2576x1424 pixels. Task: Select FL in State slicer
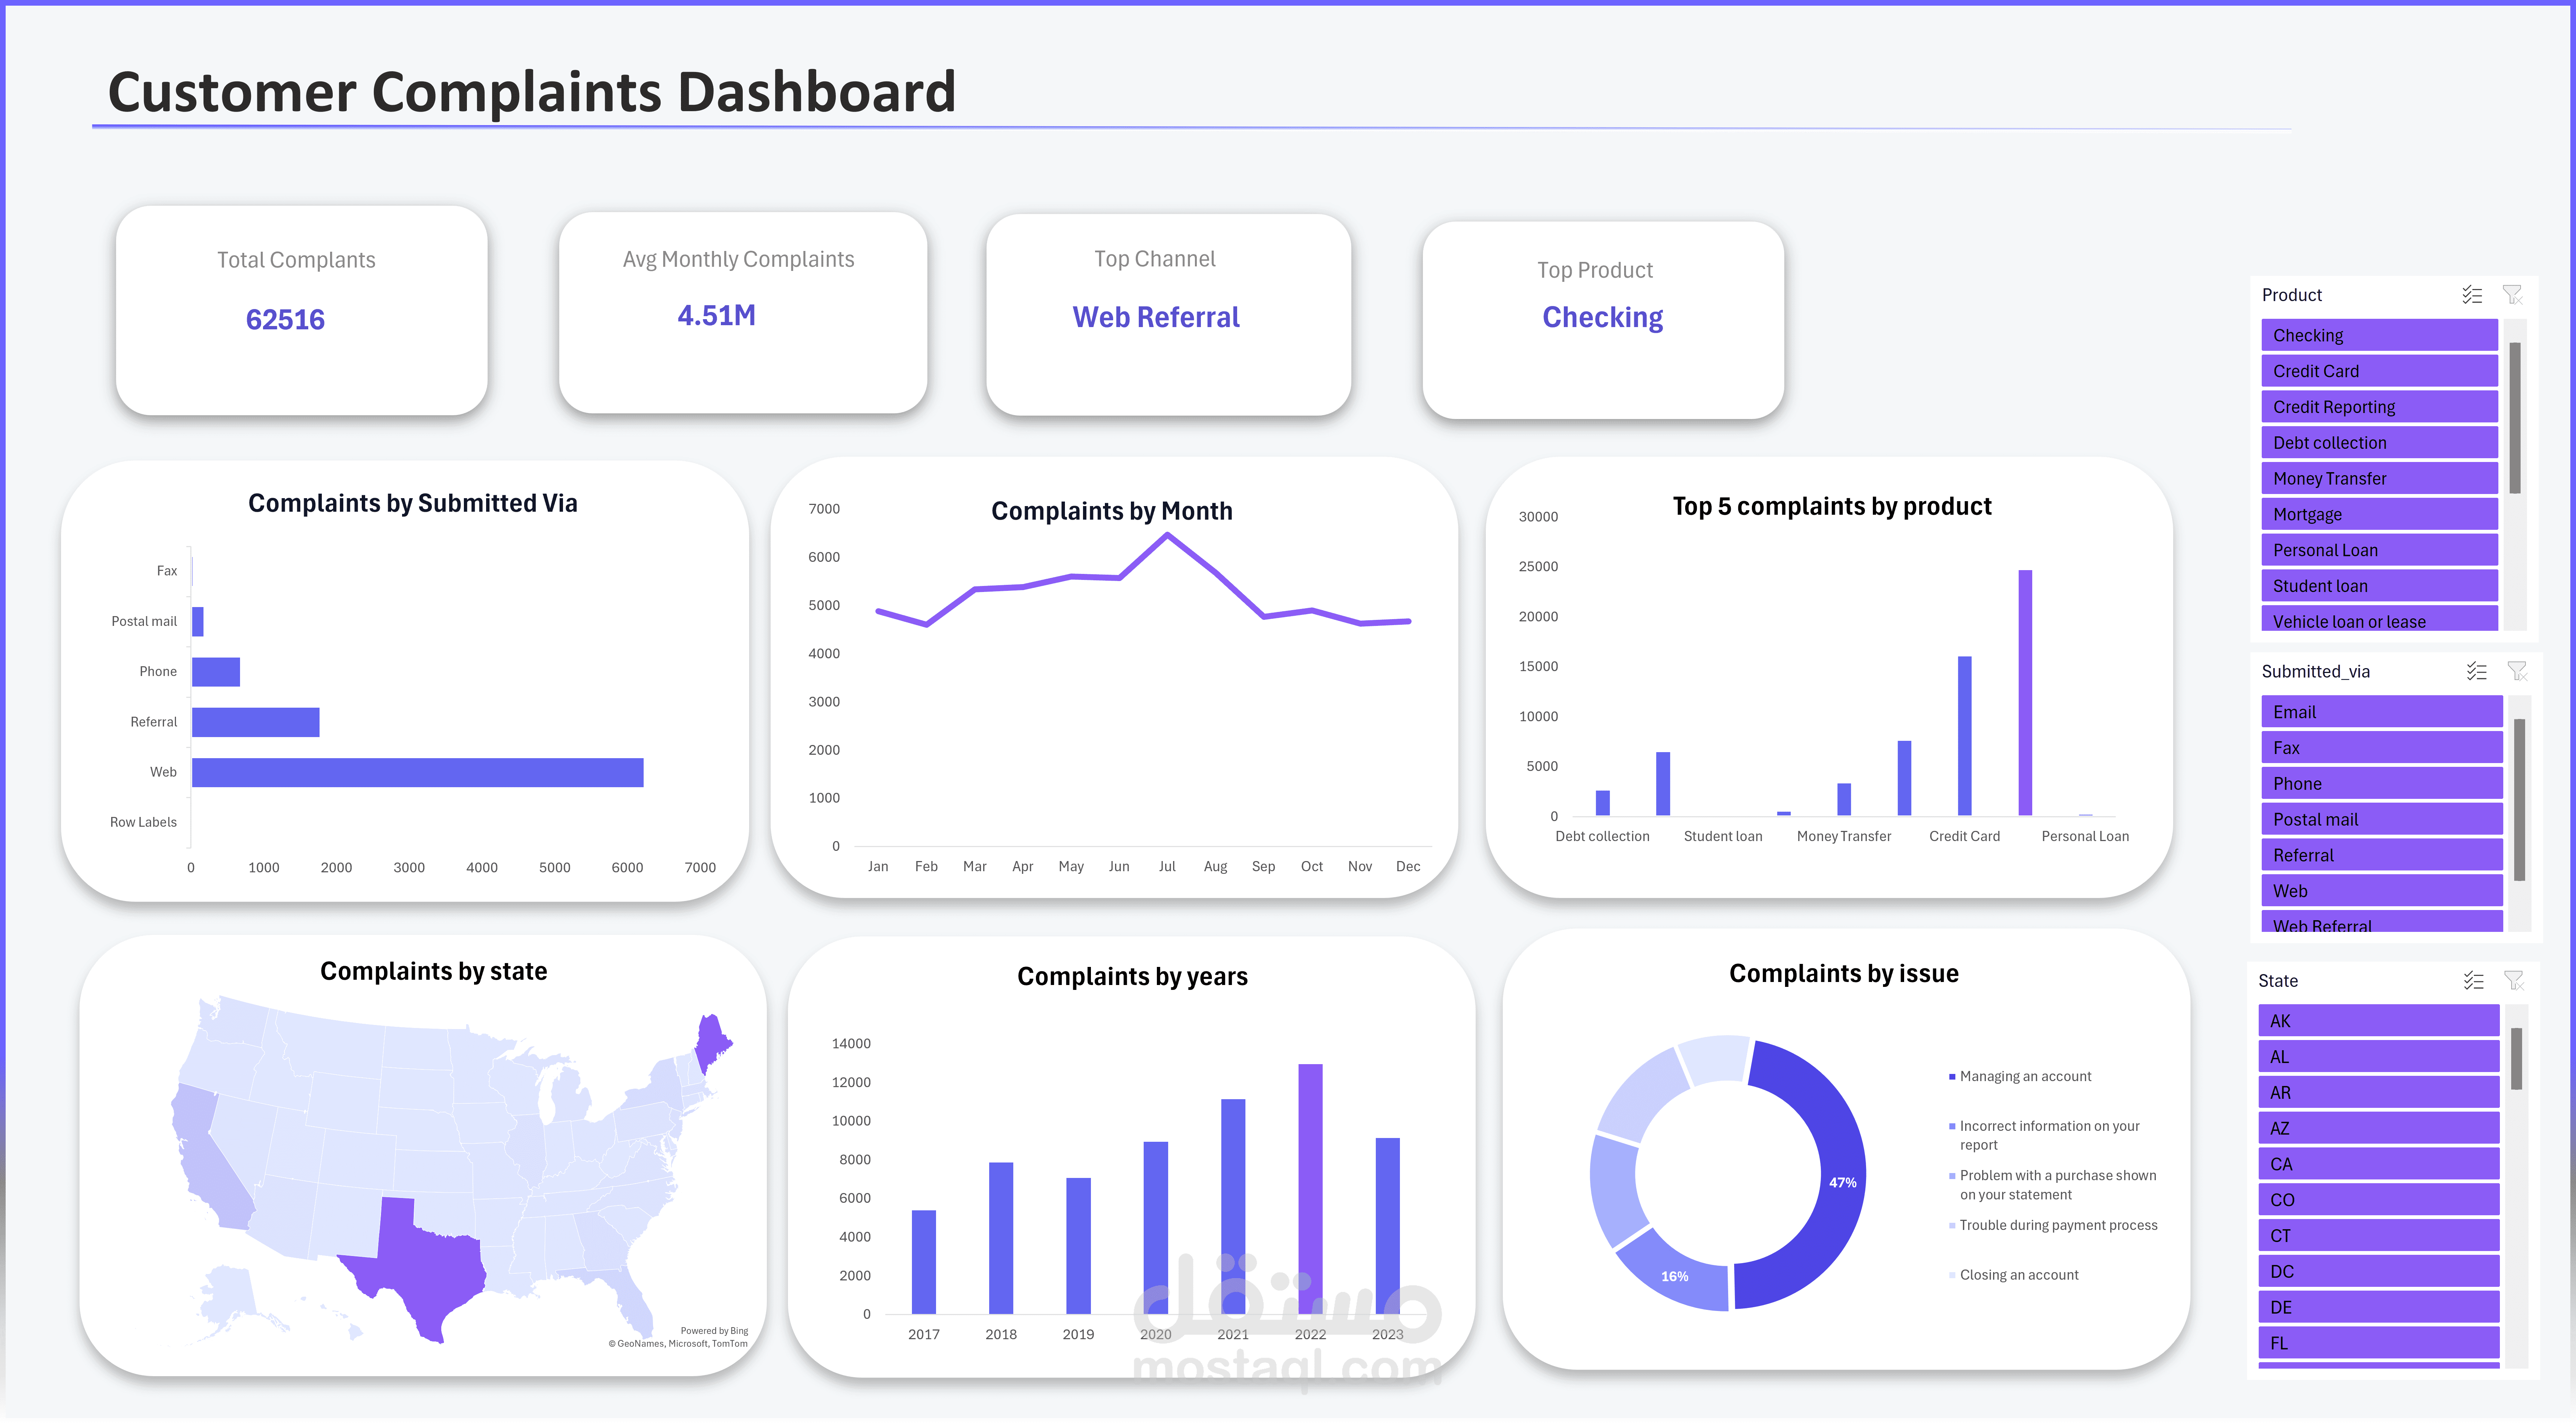2379,1343
